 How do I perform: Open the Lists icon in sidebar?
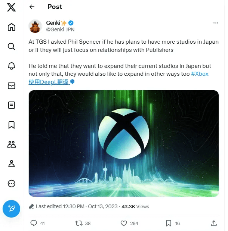(x=12, y=105)
